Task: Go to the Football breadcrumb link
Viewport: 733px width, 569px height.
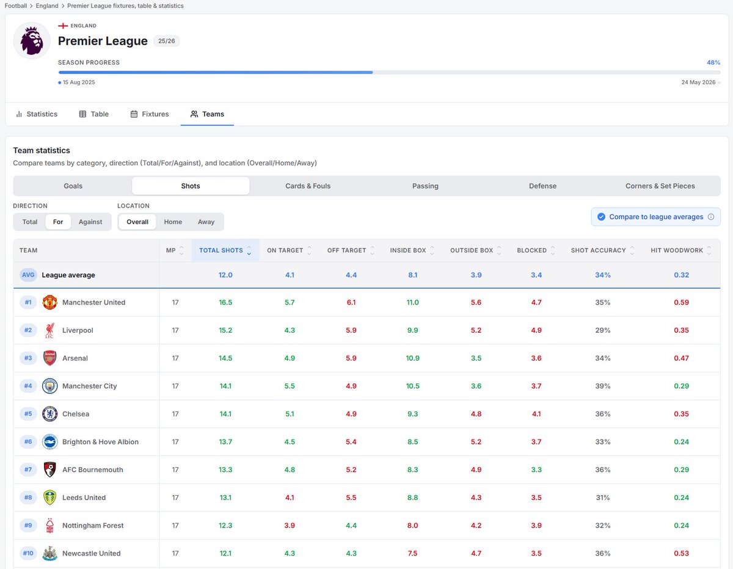Action: pos(16,5)
